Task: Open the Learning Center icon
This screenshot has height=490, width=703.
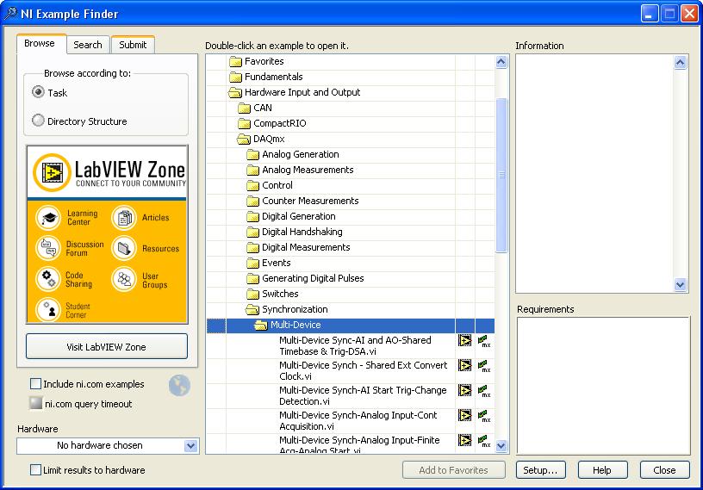Action: point(49,218)
